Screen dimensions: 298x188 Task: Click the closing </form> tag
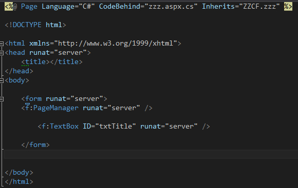pyautogui.click(x=35, y=145)
